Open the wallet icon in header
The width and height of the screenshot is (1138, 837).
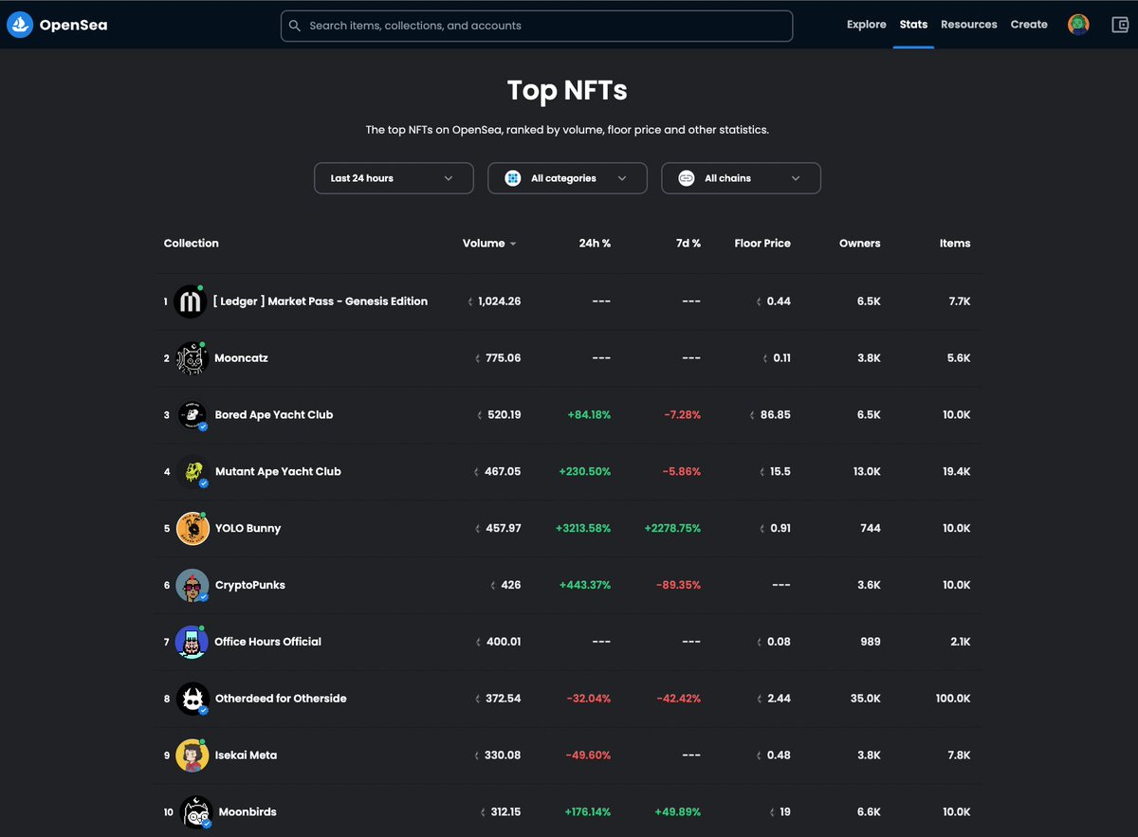point(1120,25)
